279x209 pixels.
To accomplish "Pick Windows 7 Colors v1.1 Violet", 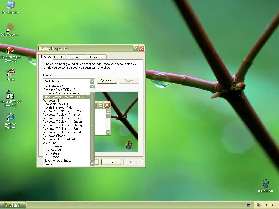I will (66, 132).
